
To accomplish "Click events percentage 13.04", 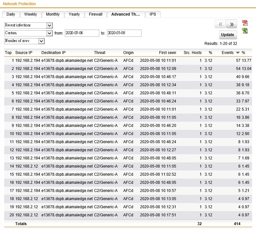I will [x=247, y=69].
